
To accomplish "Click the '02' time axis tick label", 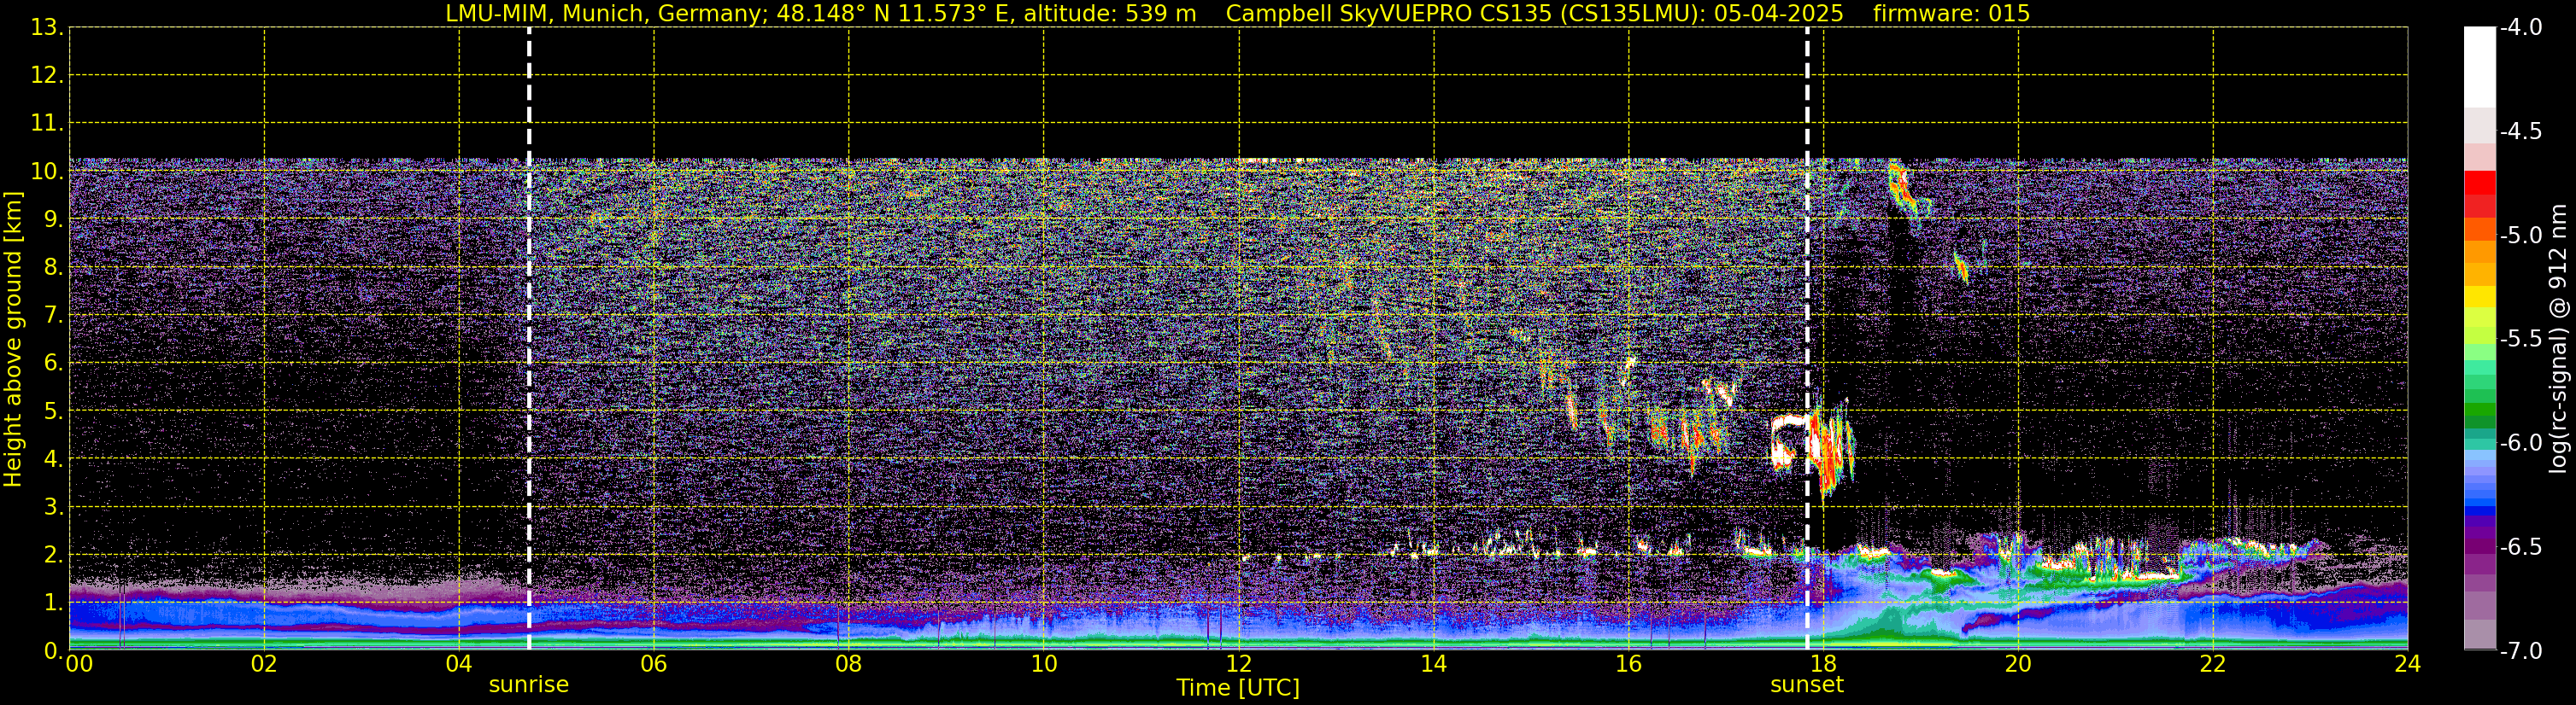I will 263,664.
